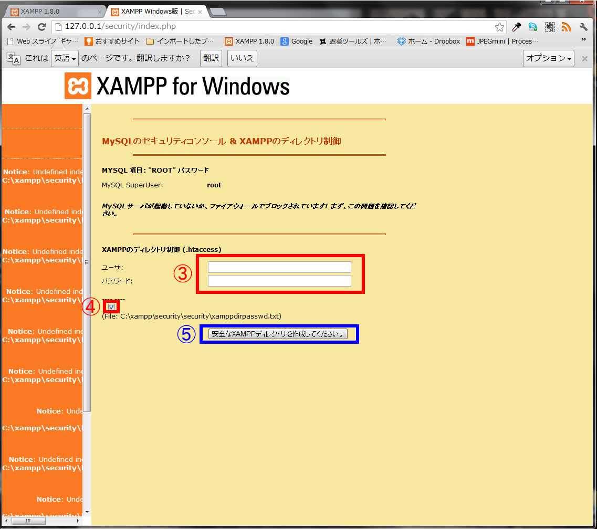Open the Google bookmark

point(297,41)
